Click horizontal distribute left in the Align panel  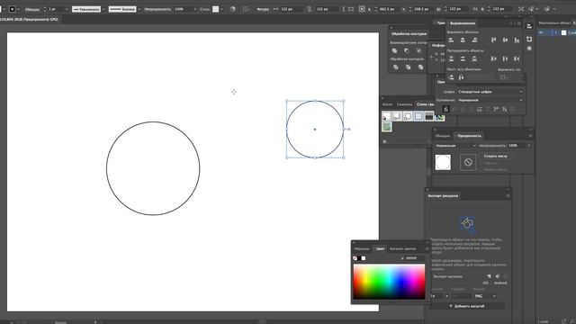click(494, 58)
